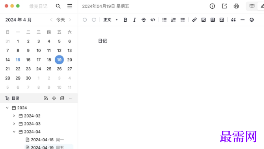Select March 31 in the calendar
The width and height of the screenshot is (264, 149).
7,41
